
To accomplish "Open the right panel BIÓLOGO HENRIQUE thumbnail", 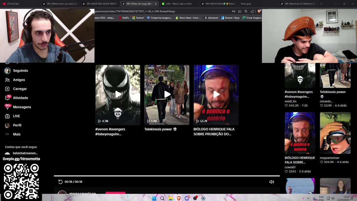I will point(300,133).
